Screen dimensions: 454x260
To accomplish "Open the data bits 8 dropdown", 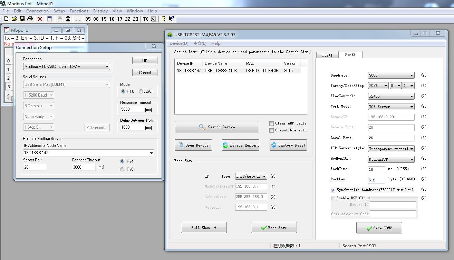I will 396,86.
